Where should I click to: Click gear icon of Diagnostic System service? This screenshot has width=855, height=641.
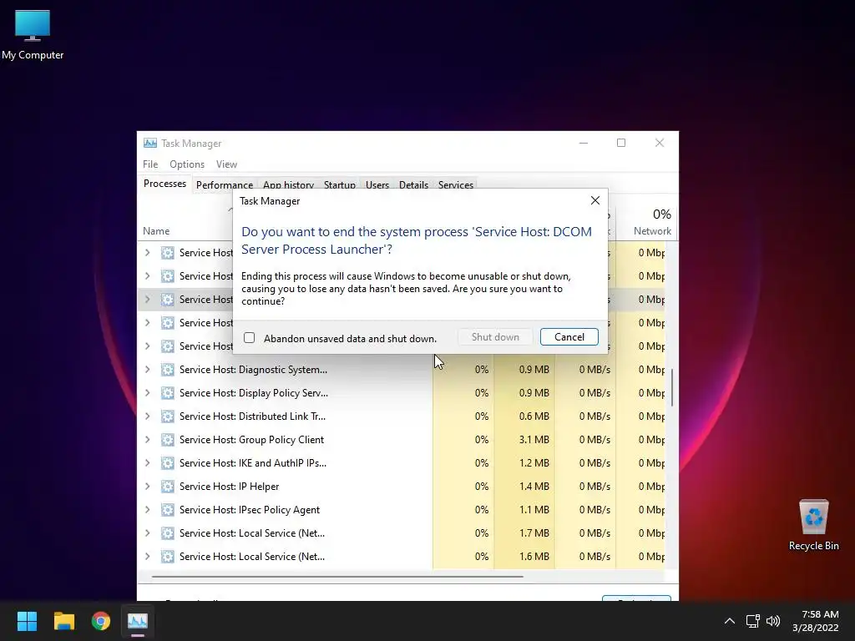click(x=167, y=370)
